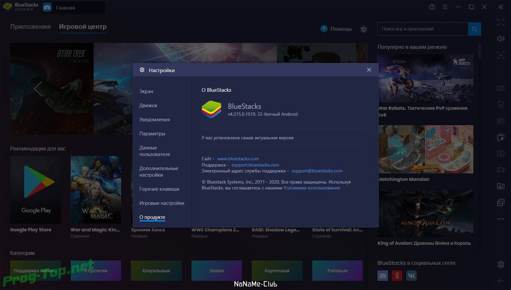Click the gamepad icon in side toolbar

coord(501,120)
